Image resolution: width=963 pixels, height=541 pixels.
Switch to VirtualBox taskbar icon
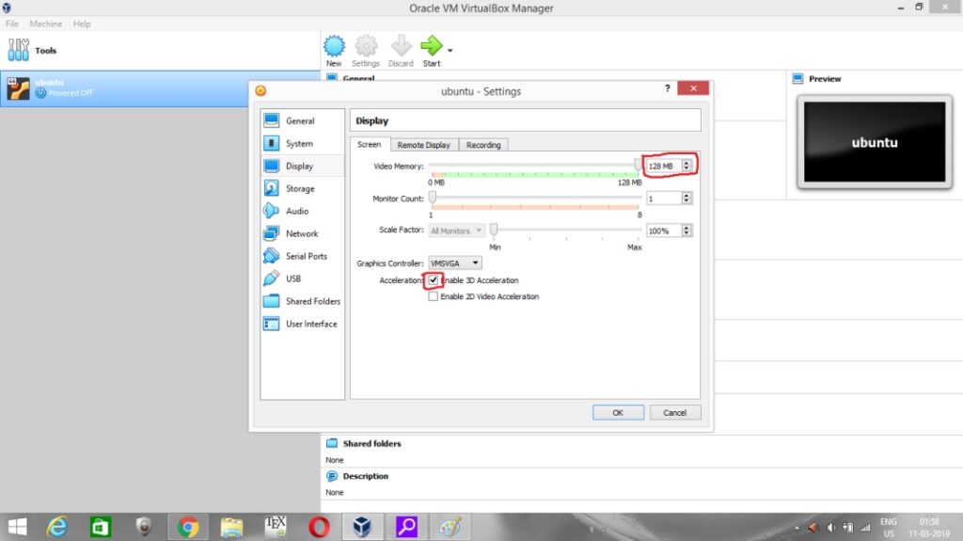pyautogui.click(x=362, y=527)
